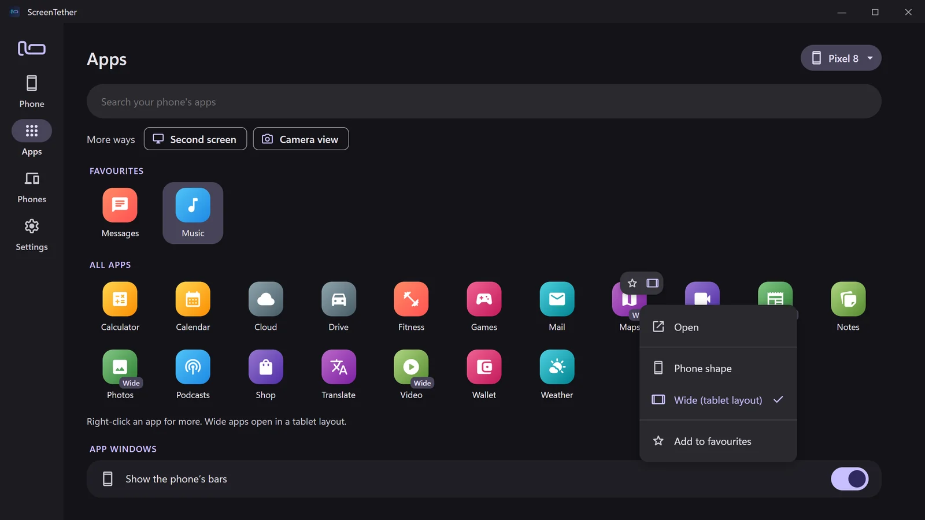Open Settings from the sidebar
Viewport: 925px width, 520px height.
click(x=32, y=235)
